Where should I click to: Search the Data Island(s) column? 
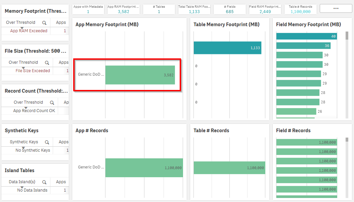[x=44, y=182]
